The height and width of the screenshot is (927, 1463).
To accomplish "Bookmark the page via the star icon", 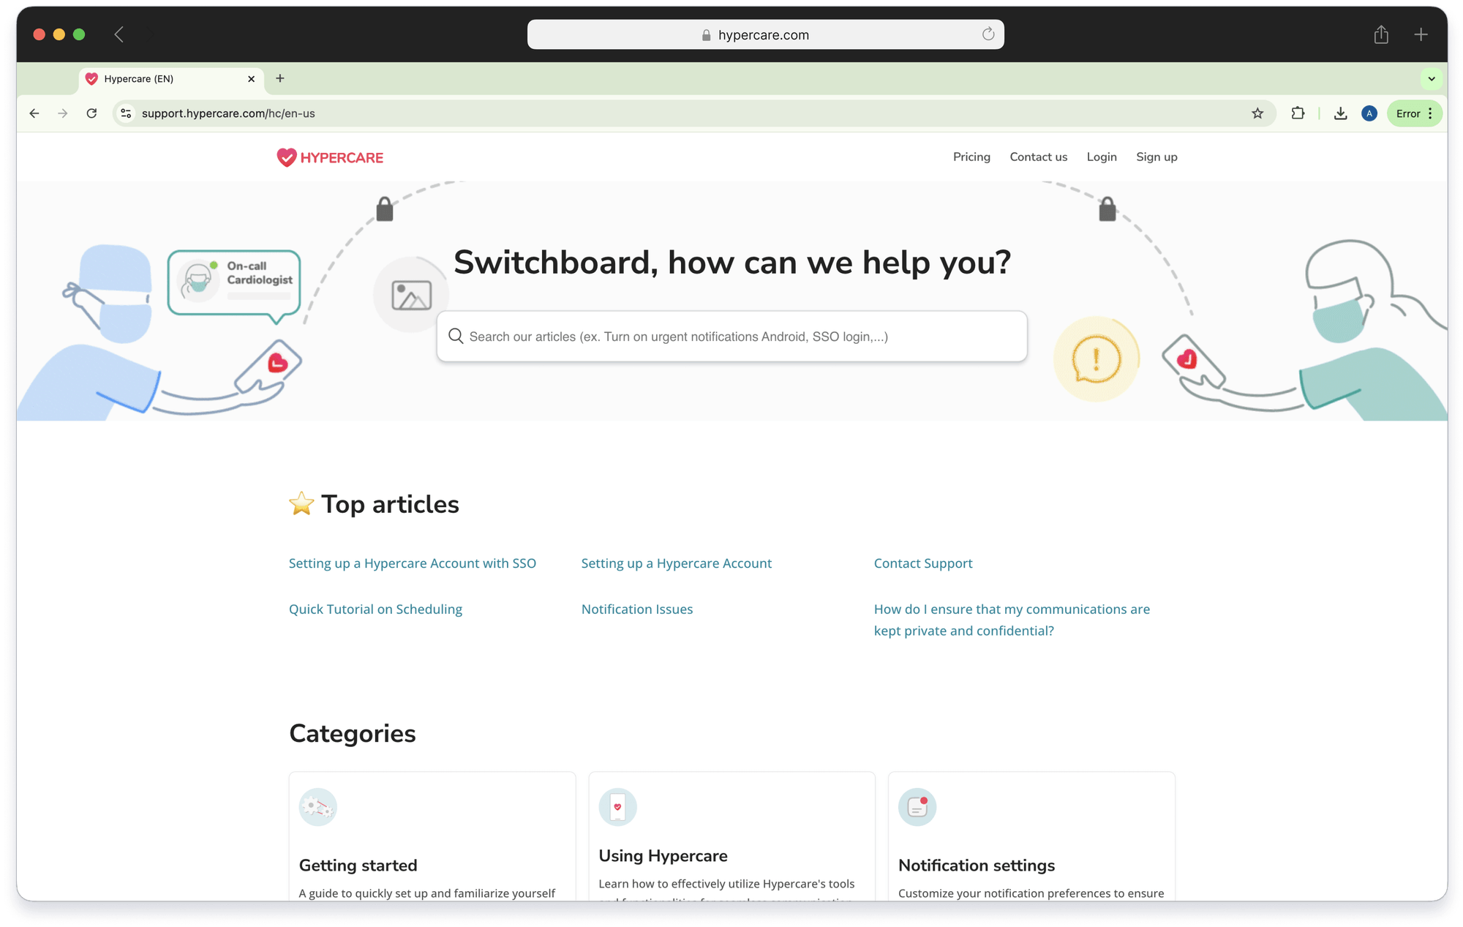I will tap(1257, 113).
